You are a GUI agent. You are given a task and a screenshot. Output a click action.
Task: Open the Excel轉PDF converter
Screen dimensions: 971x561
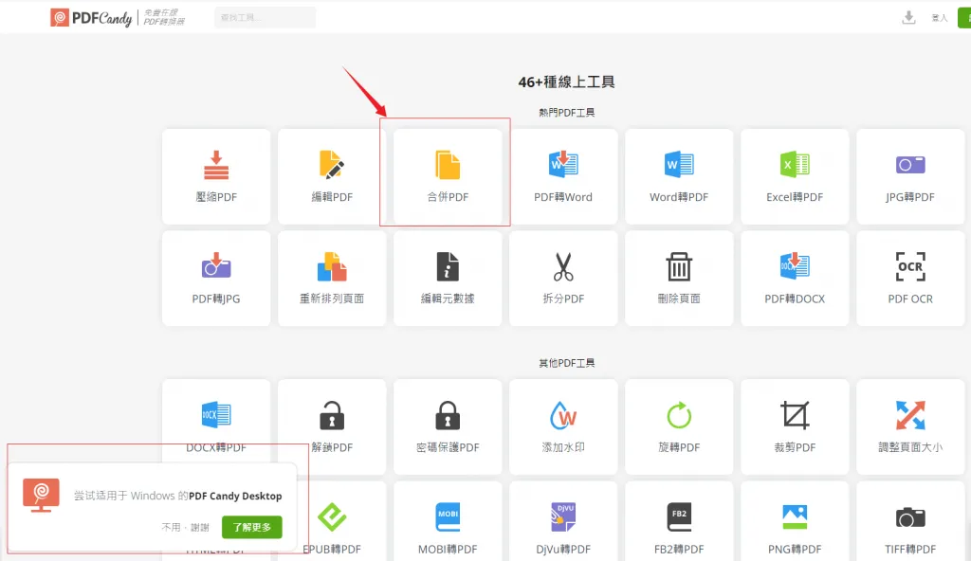pyautogui.click(x=795, y=176)
